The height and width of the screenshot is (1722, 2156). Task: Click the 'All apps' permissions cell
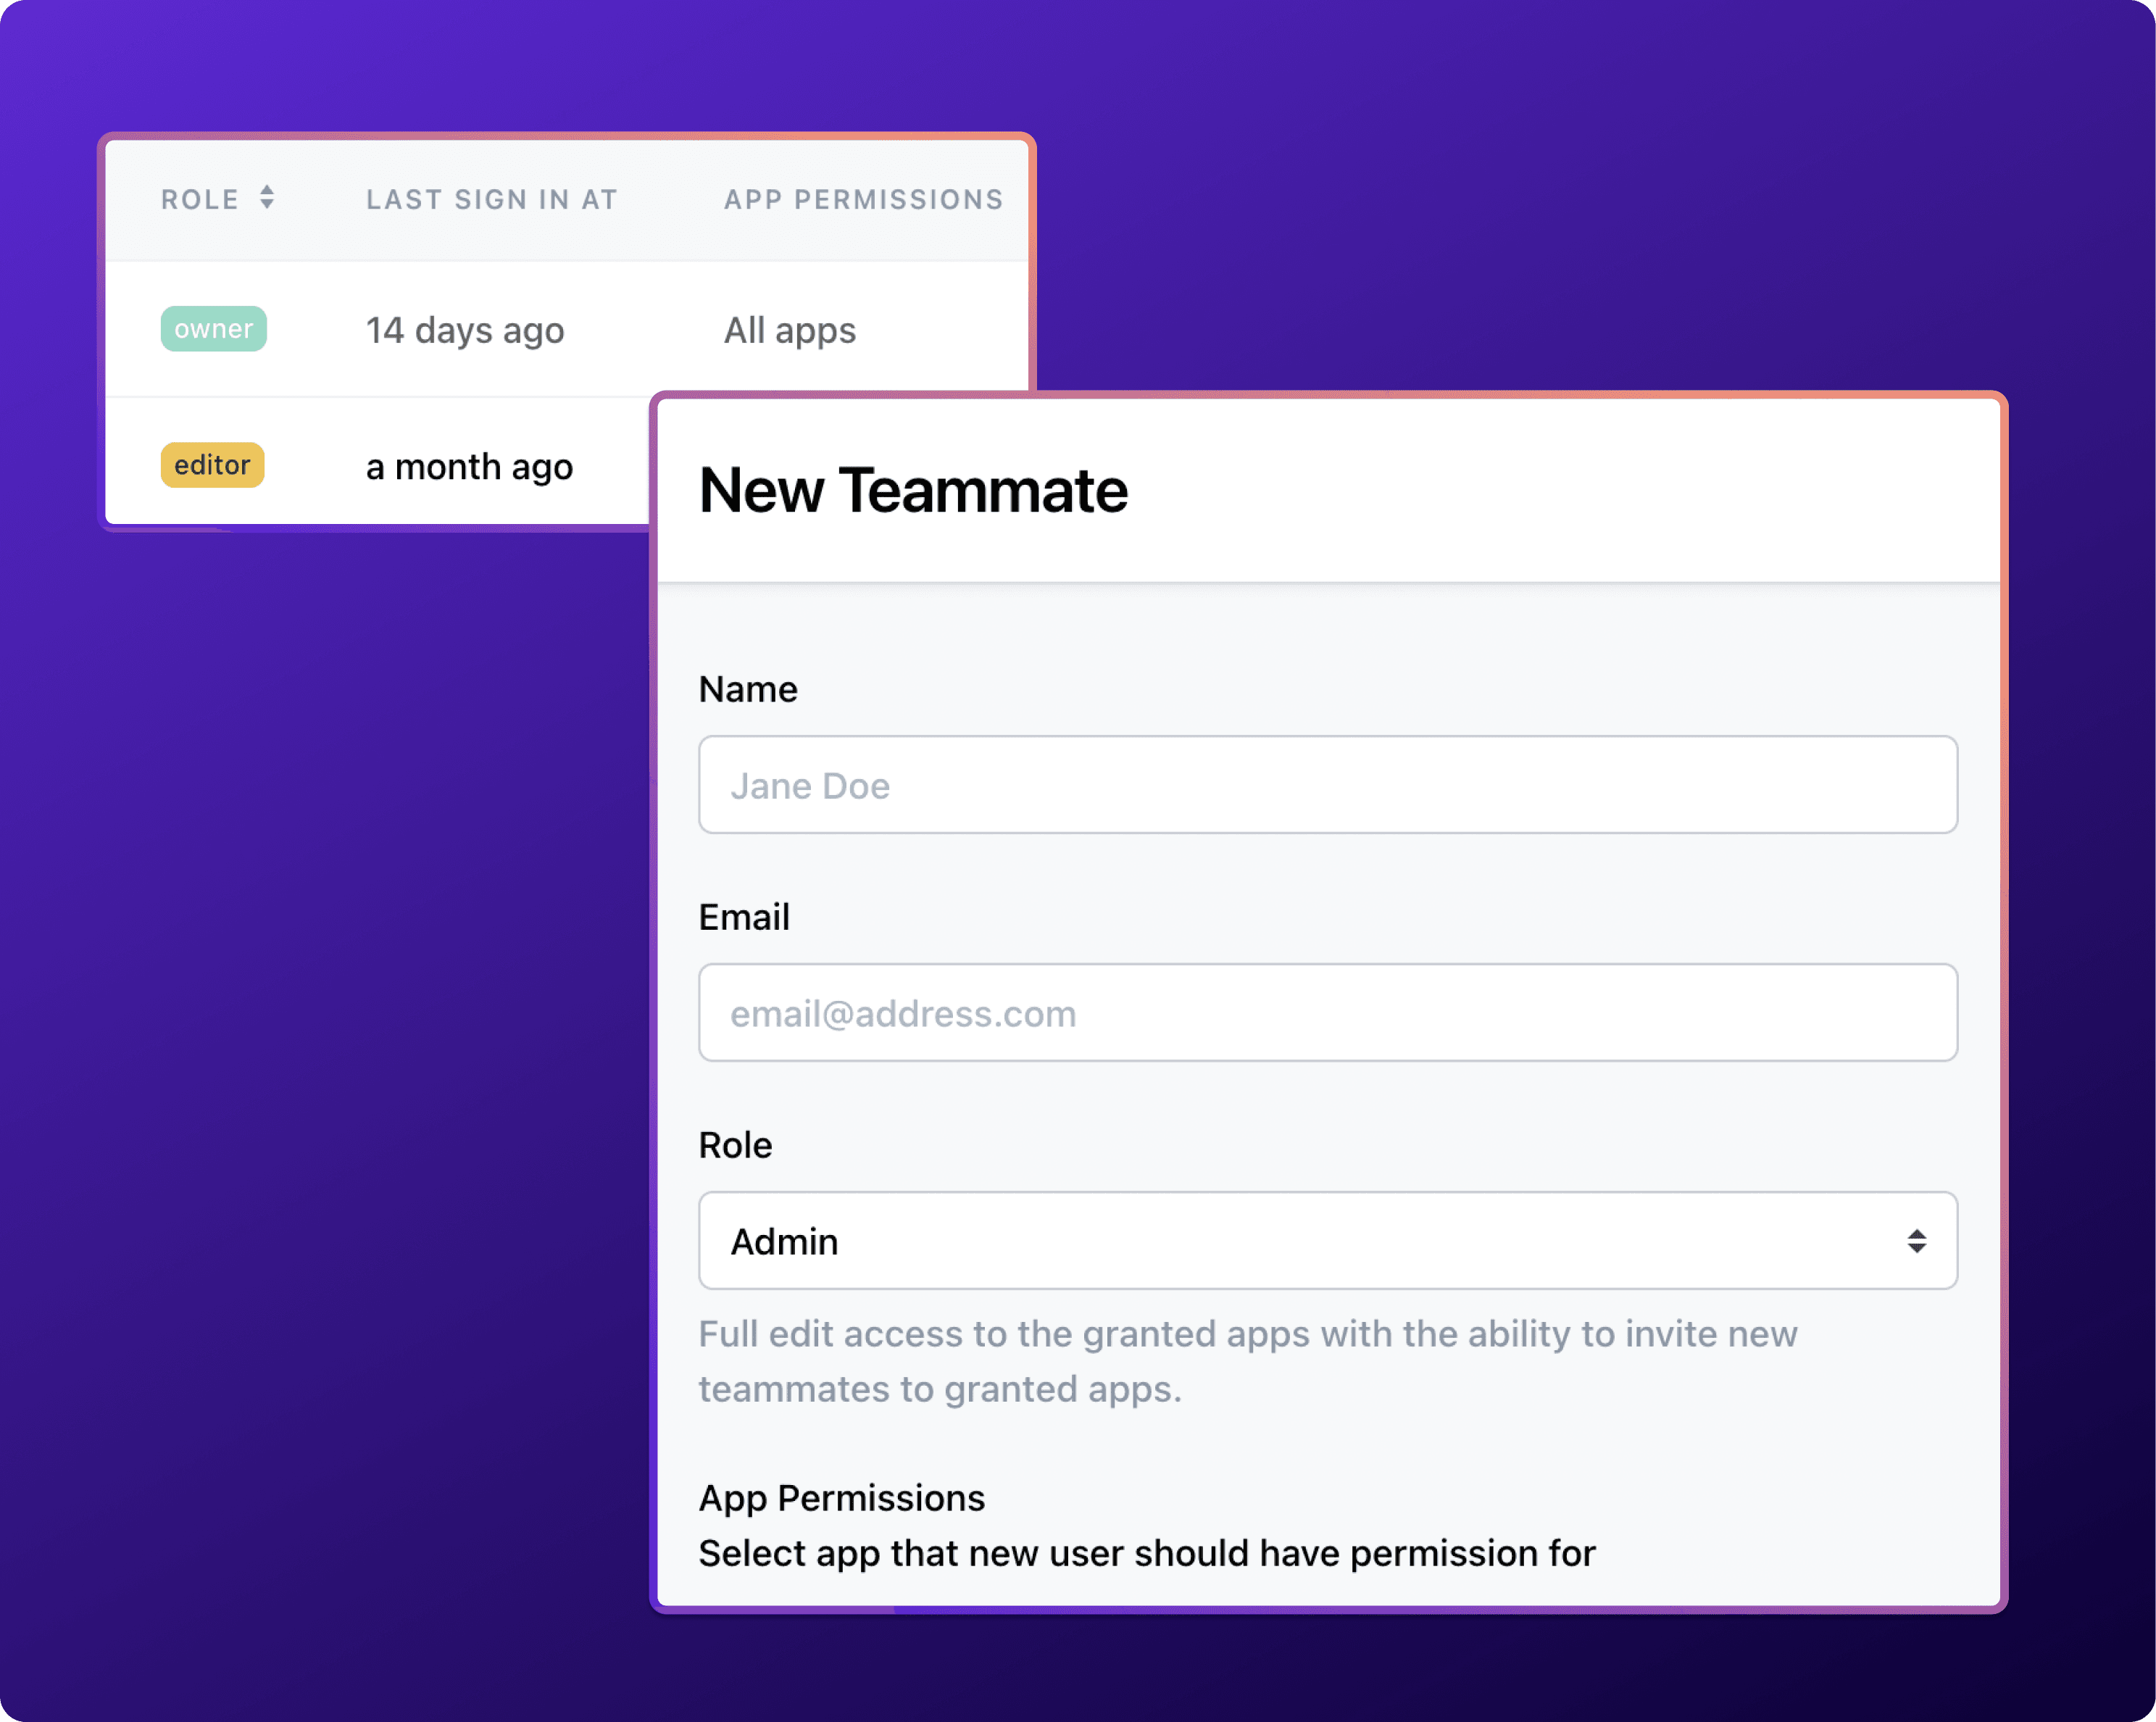[x=789, y=330]
